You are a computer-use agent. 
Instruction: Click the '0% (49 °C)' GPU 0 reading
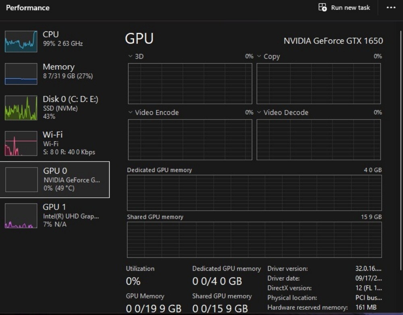tap(59, 188)
